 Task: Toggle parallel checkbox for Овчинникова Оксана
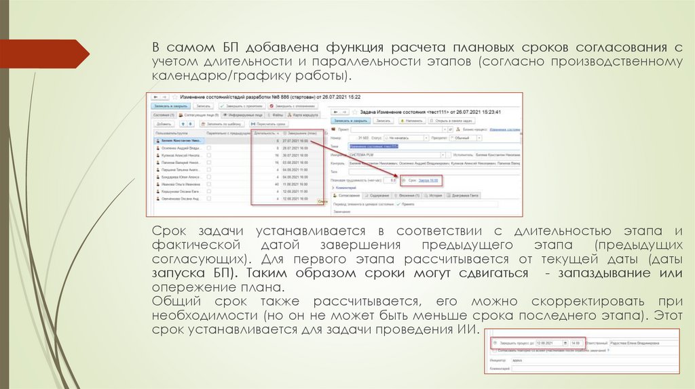(209, 199)
